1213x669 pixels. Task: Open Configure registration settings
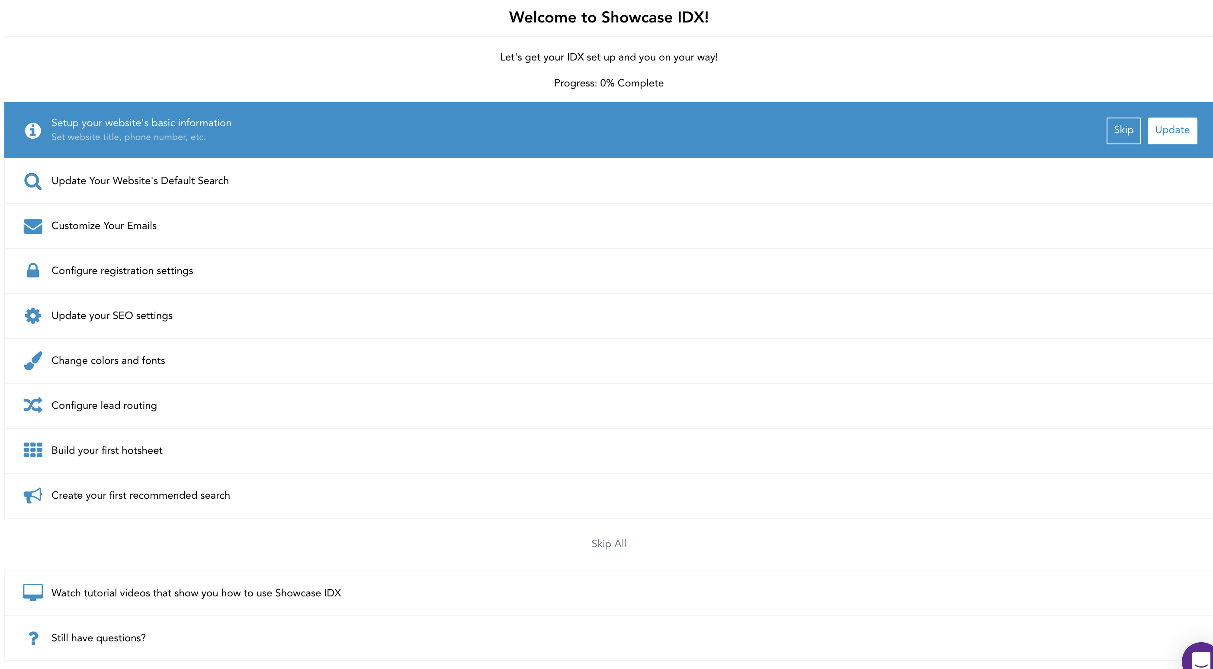(608, 271)
